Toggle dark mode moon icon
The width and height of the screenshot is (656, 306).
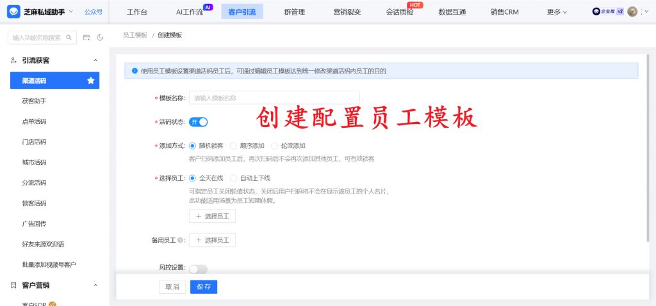point(100,38)
